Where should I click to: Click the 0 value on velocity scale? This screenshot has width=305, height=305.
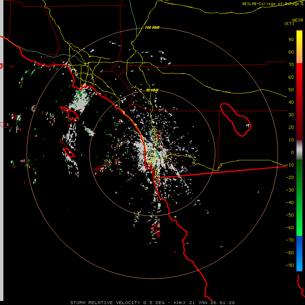coord(292,152)
